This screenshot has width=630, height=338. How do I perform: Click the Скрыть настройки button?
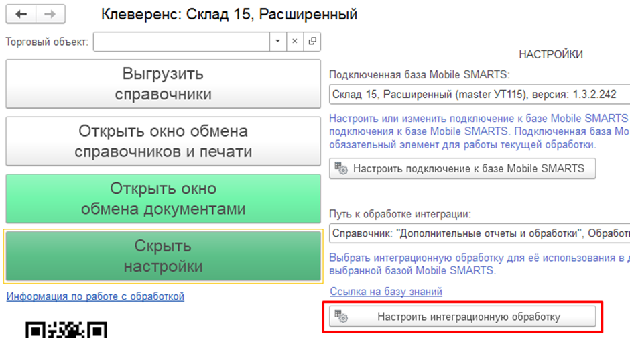pos(163,256)
